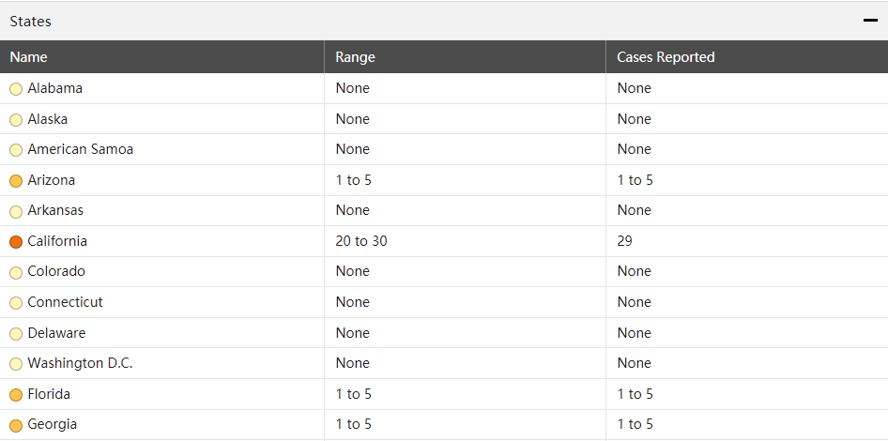Collapse the States panel with minus icon
The width and height of the screenshot is (888, 441).
(870, 21)
